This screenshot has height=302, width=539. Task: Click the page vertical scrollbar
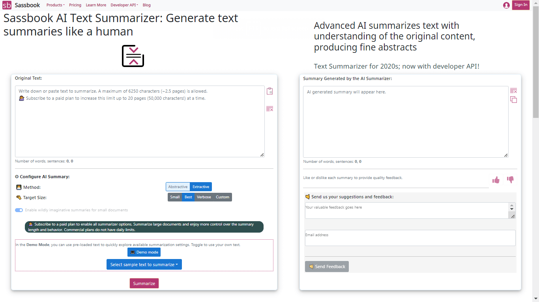[536, 62]
